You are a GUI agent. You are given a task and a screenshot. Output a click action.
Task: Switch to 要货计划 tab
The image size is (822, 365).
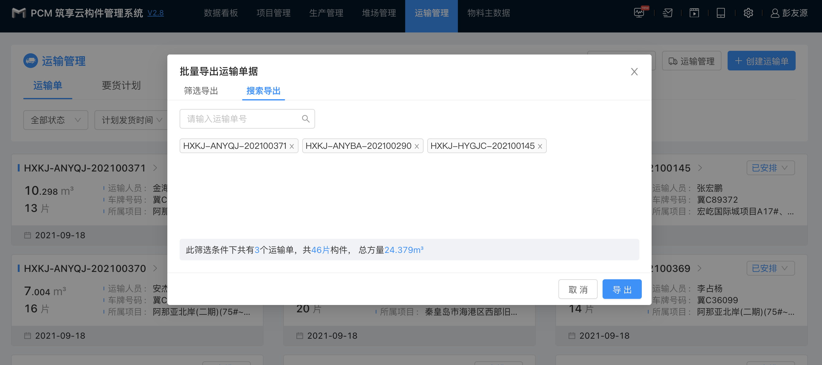pyautogui.click(x=121, y=85)
